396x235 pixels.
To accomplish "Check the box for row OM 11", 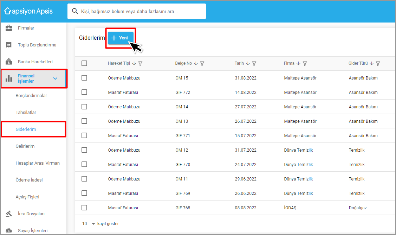I will coord(84,179).
